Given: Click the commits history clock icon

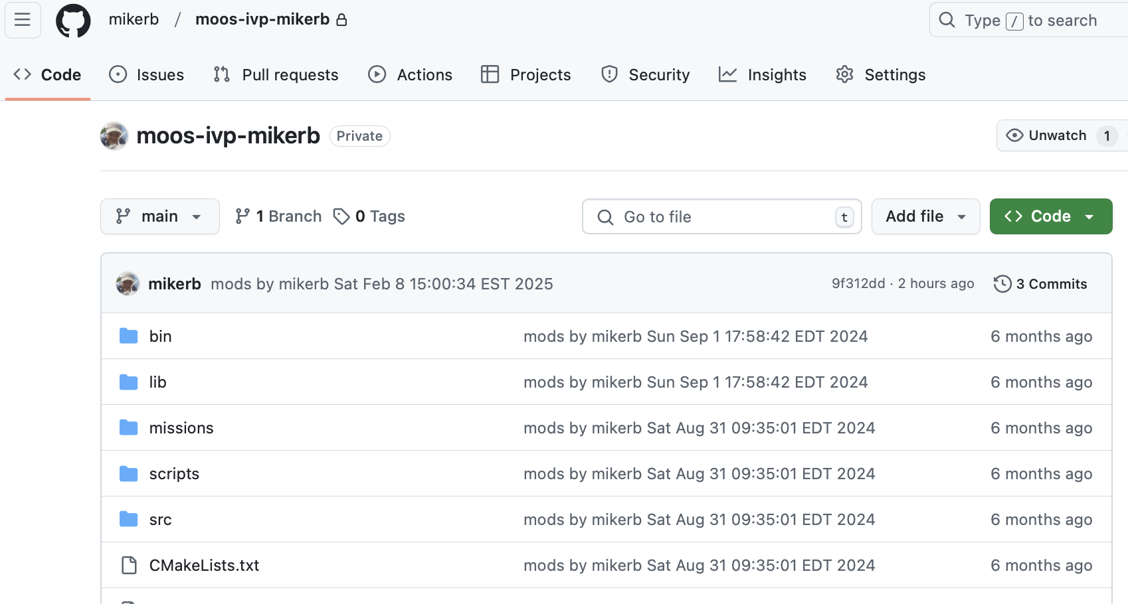Looking at the screenshot, I should (1002, 284).
